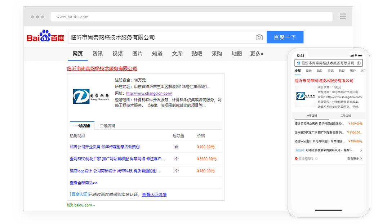Switch to the 热议 tab on the phone
The image size is (387, 224).
tap(342, 71)
